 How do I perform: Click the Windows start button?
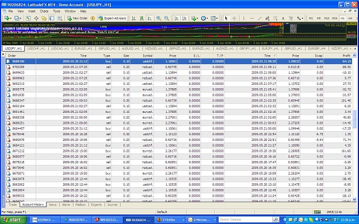click(x=13, y=219)
